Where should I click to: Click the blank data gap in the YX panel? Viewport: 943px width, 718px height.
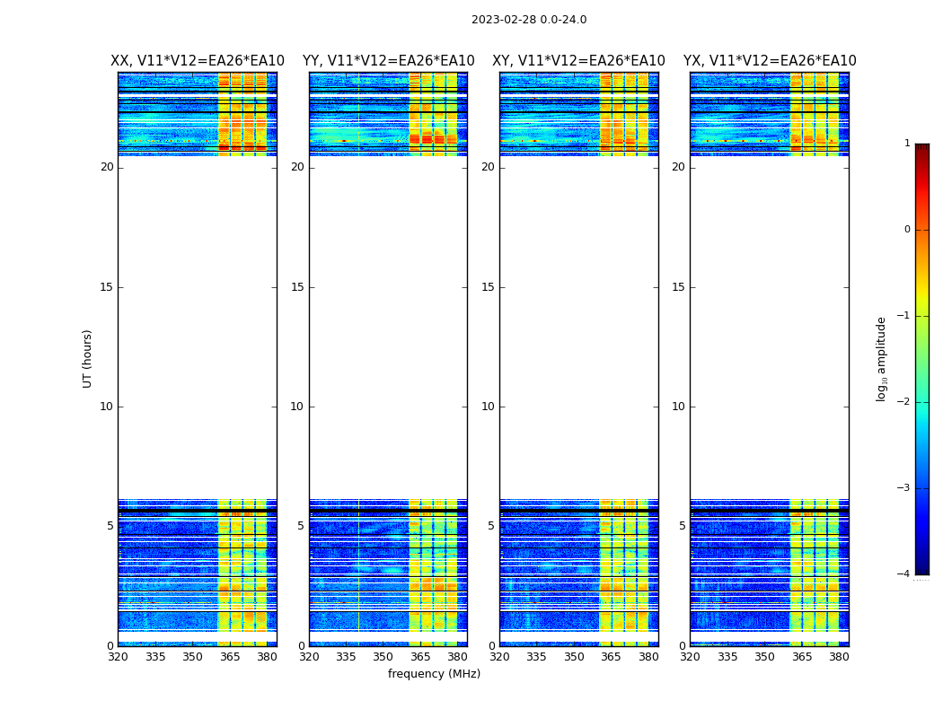[769, 328]
